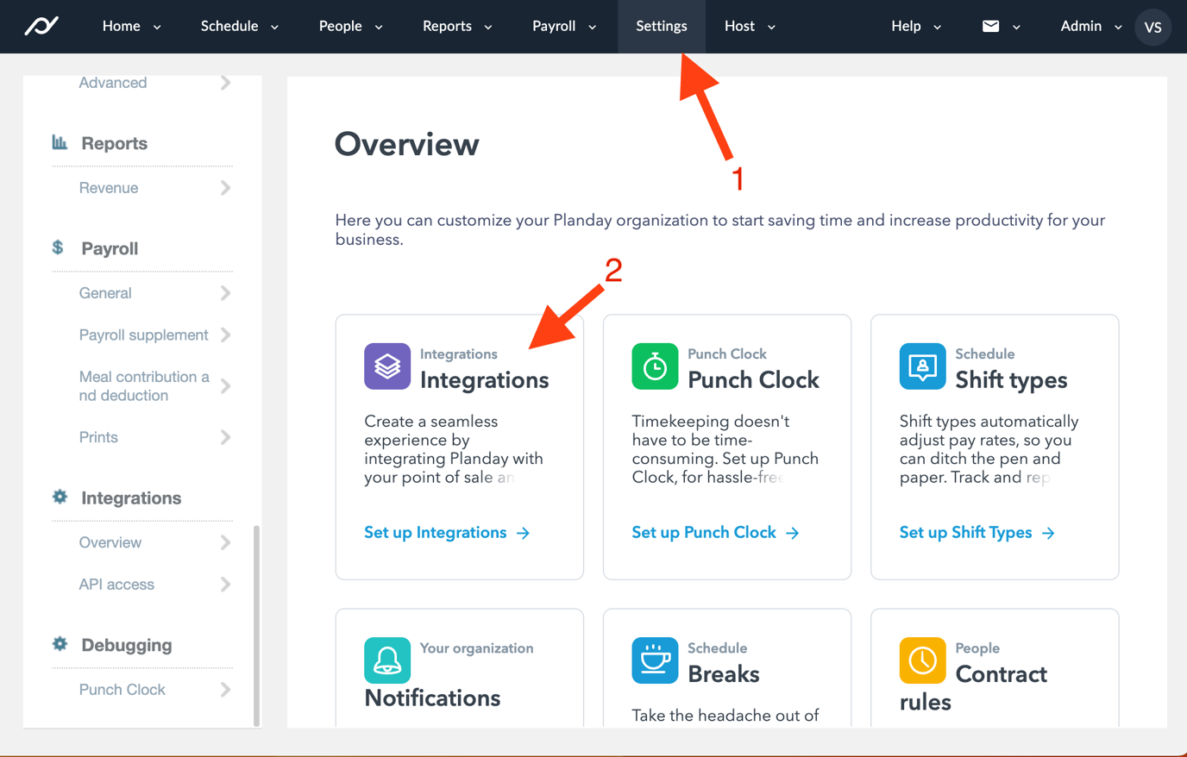
Task: Follow the Set up Punch Clock link
Action: tap(705, 532)
